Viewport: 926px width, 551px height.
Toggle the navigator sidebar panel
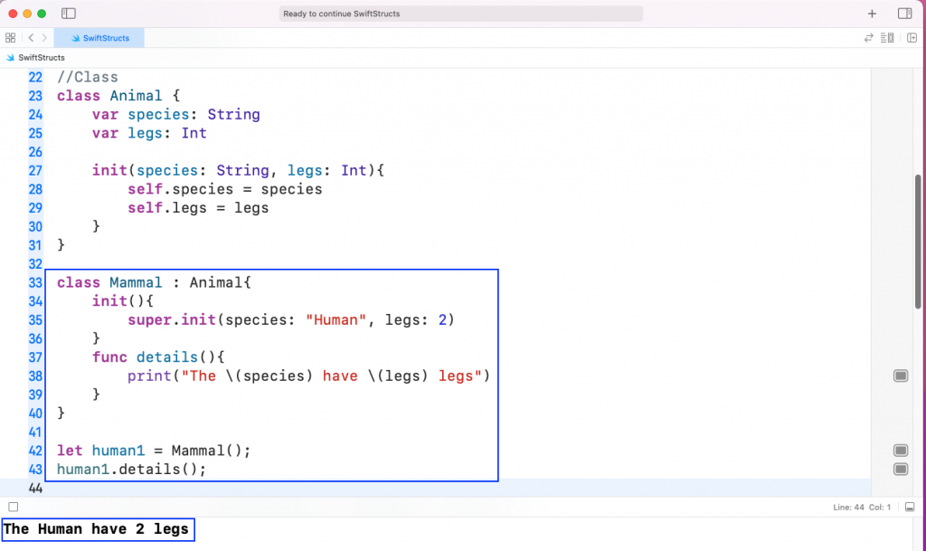click(69, 13)
